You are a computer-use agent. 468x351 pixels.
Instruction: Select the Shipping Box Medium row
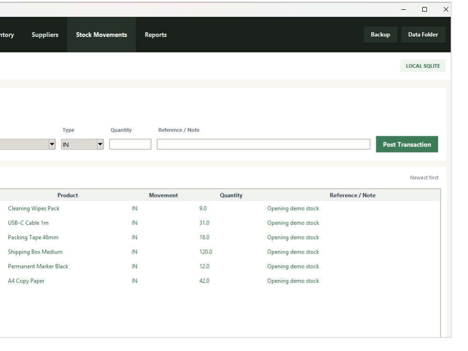point(220,252)
